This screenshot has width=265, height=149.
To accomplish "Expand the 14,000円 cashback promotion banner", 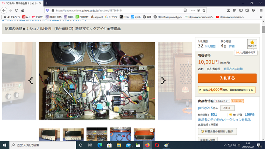I will point(225,89).
